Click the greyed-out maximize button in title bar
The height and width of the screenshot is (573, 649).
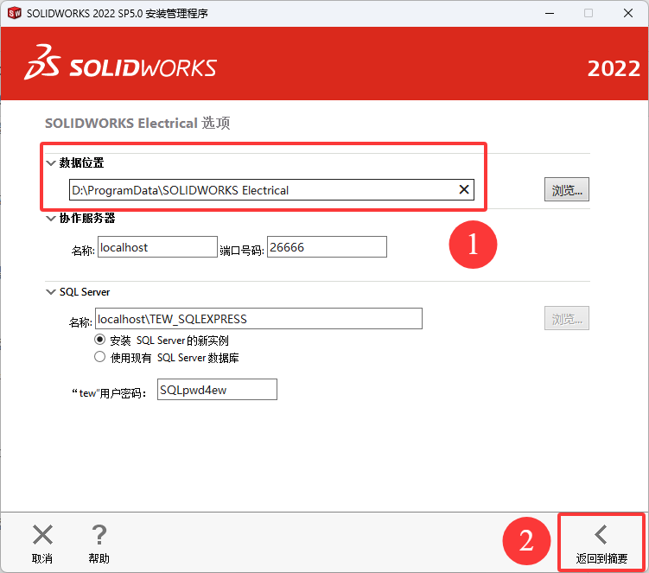[589, 13]
